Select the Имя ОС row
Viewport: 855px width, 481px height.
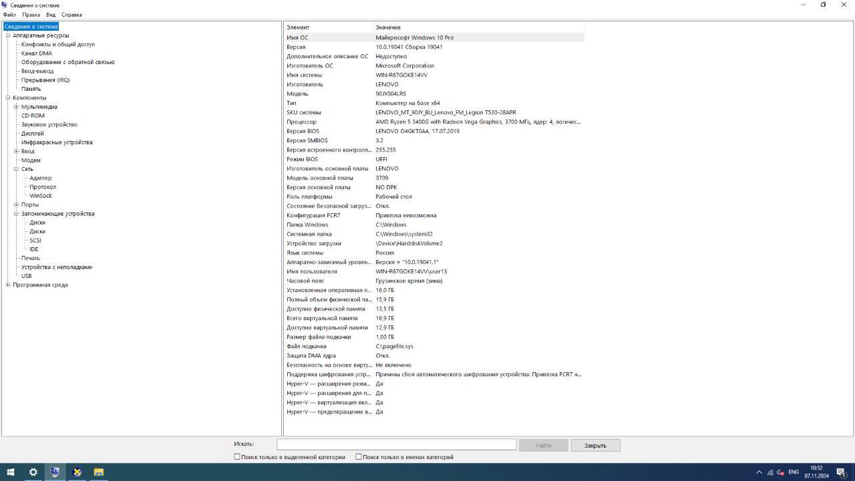click(434, 37)
